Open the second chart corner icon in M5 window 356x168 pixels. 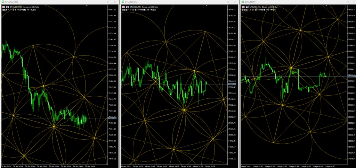pos(127,7)
